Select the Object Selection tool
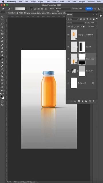 click(x=2, y=27)
